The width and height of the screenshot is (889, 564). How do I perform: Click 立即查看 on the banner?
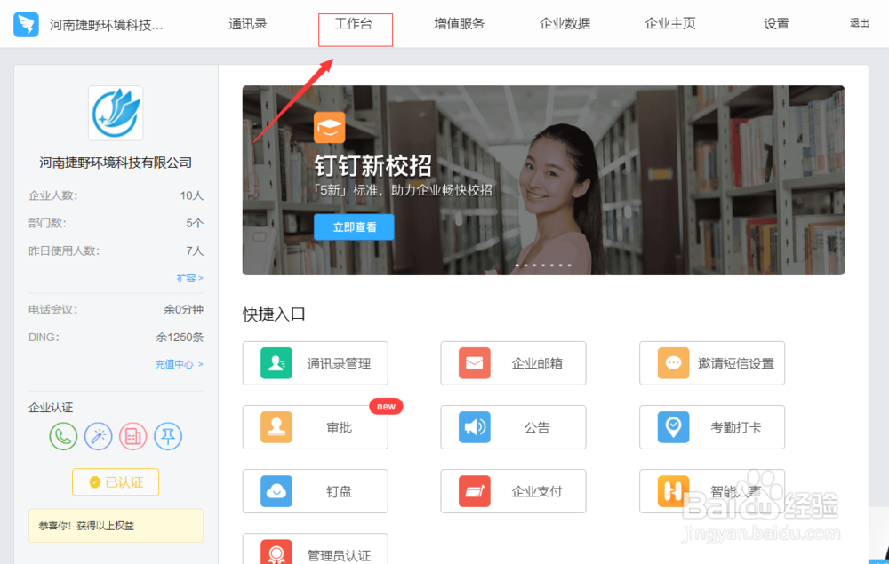click(x=355, y=227)
